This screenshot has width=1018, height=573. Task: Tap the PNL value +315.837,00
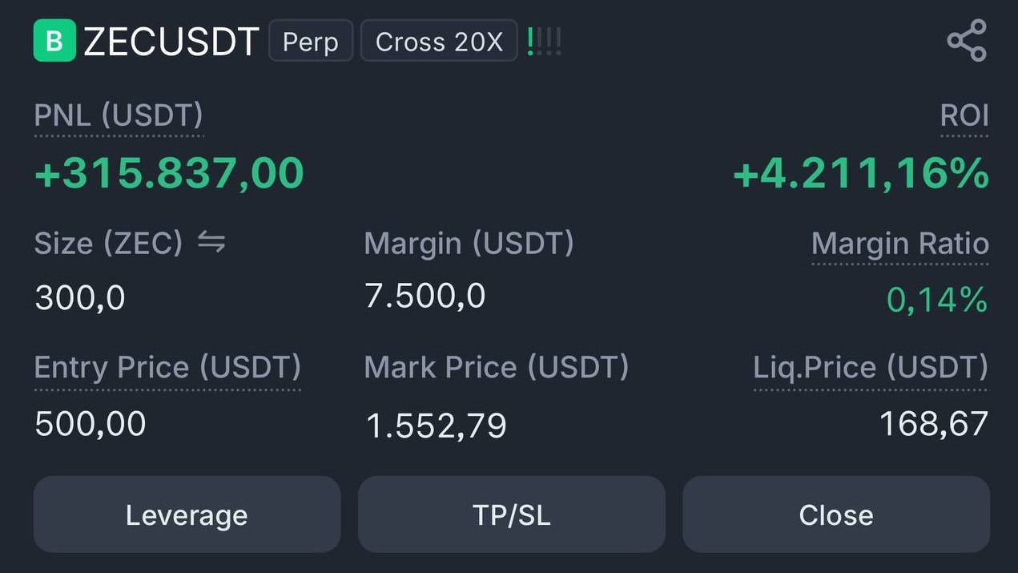click(x=169, y=173)
